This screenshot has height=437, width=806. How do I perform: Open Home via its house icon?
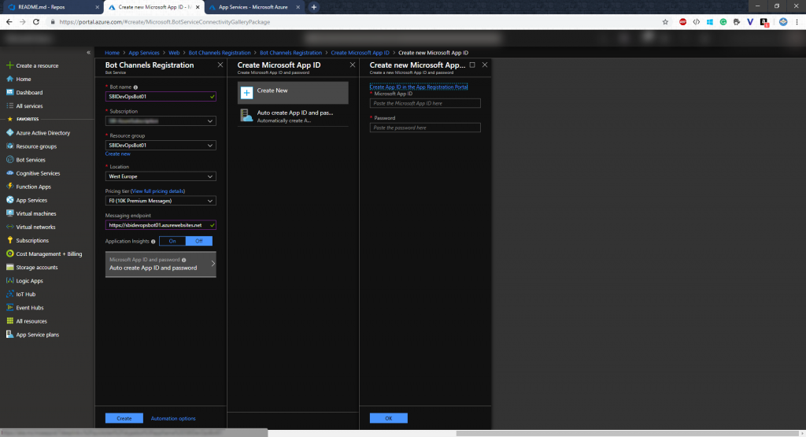click(x=9, y=79)
